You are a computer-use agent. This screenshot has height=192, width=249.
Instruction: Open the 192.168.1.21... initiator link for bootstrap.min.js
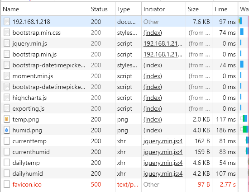[163, 54]
